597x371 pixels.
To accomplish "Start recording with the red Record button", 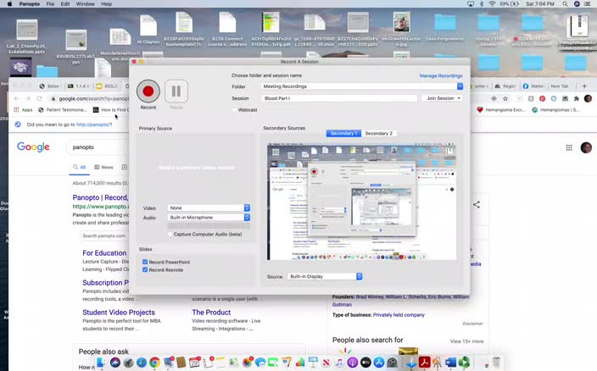I will pyautogui.click(x=148, y=91).
